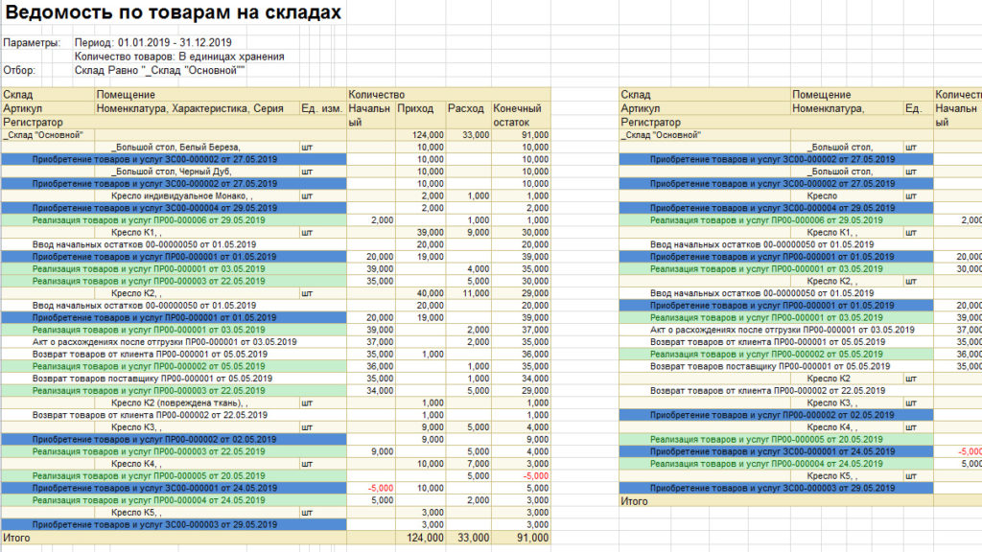Click left row "Приобретение ЗС00-000001 от 24.05.2019"
Image resolution: width=982 pixels, height=552 pixels.
click(175, 488)
